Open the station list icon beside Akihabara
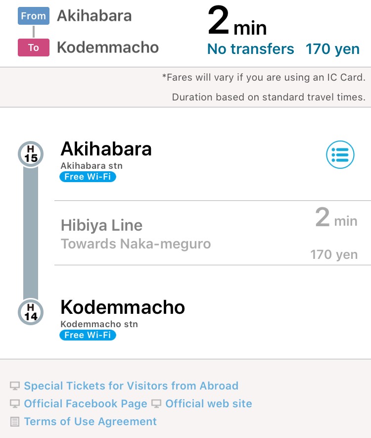 pyautogui.click(x=340, y=155)
